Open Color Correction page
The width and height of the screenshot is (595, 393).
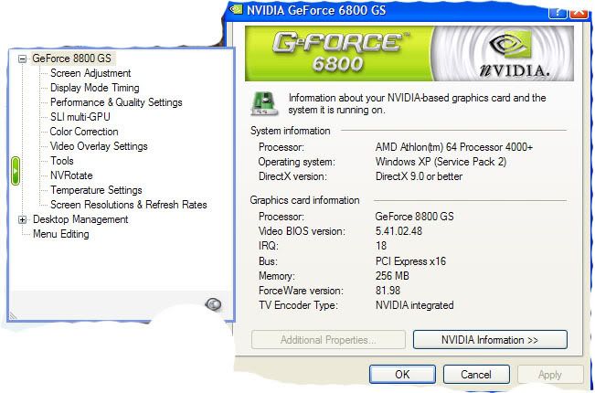[x=84, y=132]
